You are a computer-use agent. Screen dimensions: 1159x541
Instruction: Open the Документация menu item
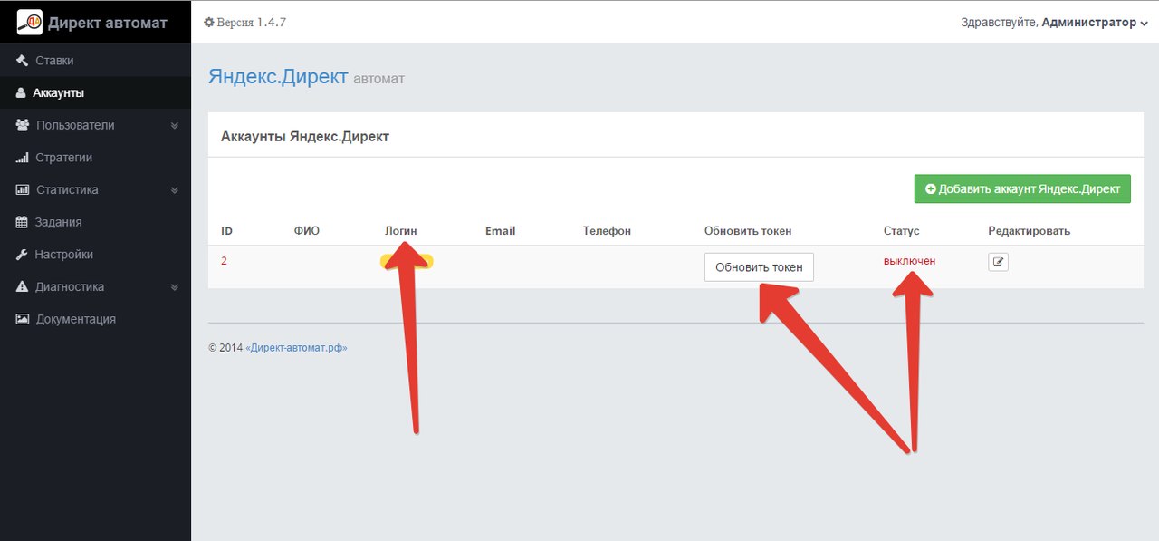click(75, 319)
